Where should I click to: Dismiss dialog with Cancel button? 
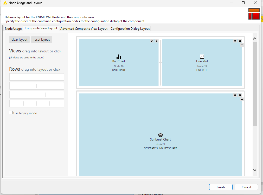246,187
